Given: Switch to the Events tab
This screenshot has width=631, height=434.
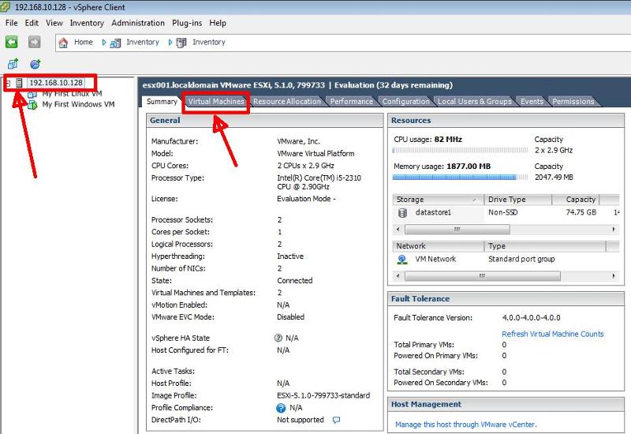Looking at the screenshot, I should 532,102.
